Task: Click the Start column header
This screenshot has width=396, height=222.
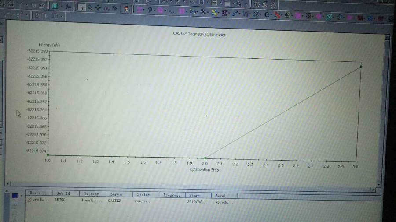Action: click(198, 195)
